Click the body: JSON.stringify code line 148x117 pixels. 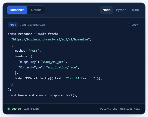[58, 79]
